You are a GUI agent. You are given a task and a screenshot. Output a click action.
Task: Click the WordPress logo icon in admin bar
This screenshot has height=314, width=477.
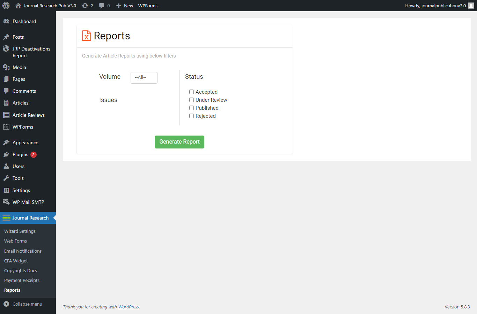[x=6, y=6]
